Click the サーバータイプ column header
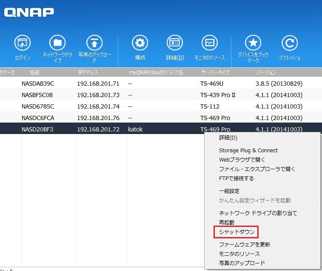 215,72
